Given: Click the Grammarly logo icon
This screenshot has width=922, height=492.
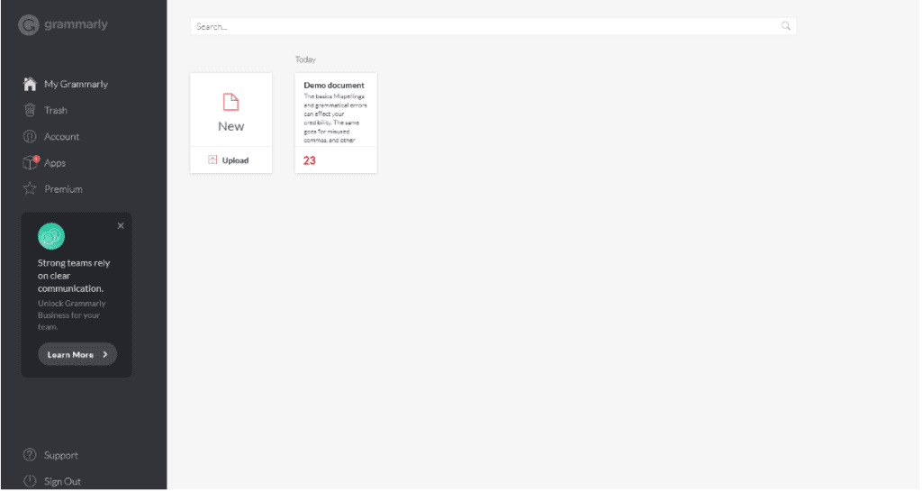Looking at the screenshot, I should pyautogui.click(x=28, y=24).
